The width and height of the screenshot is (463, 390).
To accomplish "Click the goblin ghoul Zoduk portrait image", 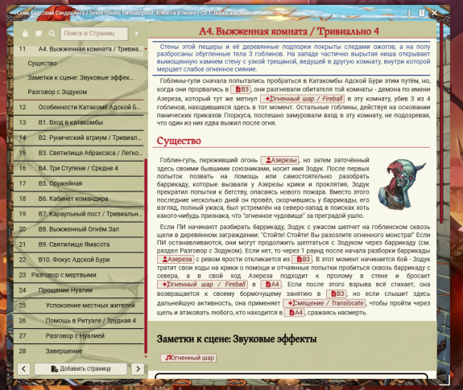I will click(401, 184).
